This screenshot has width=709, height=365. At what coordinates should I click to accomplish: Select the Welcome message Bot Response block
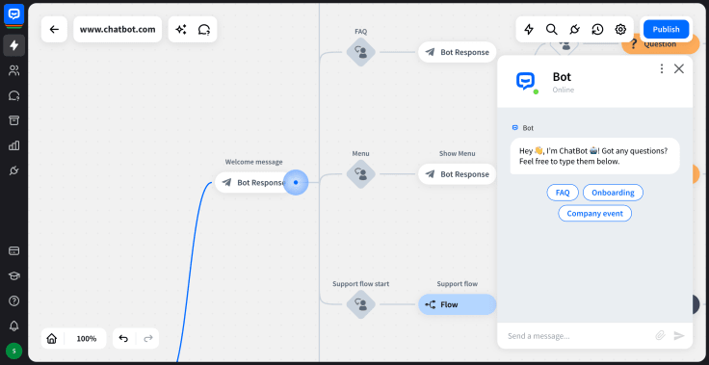pos(253,182)
